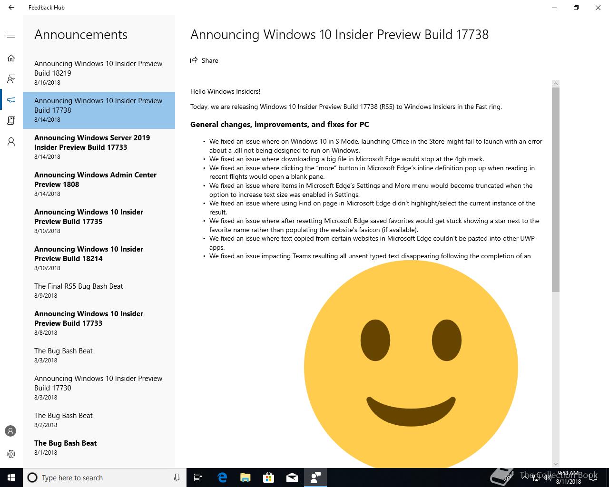Open Insider Preview Build 18214 announcement
Viewport: 609px width, 487px height.
pos(99,258)
